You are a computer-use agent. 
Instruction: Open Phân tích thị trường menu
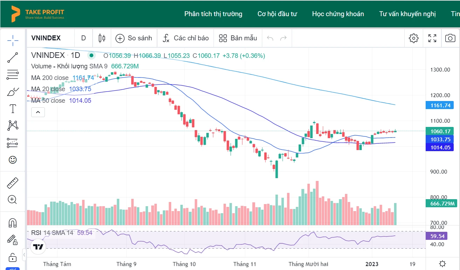213,14
